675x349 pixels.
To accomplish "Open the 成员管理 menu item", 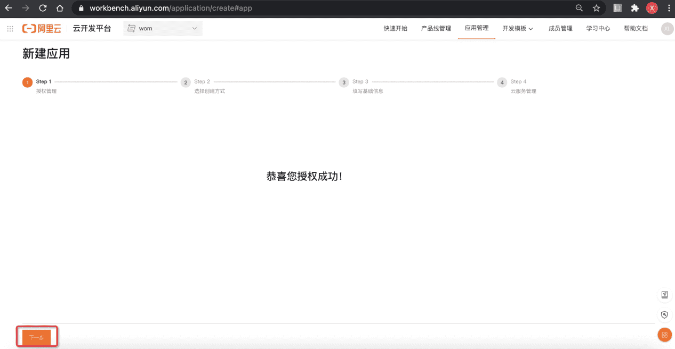I will (560, 29).
